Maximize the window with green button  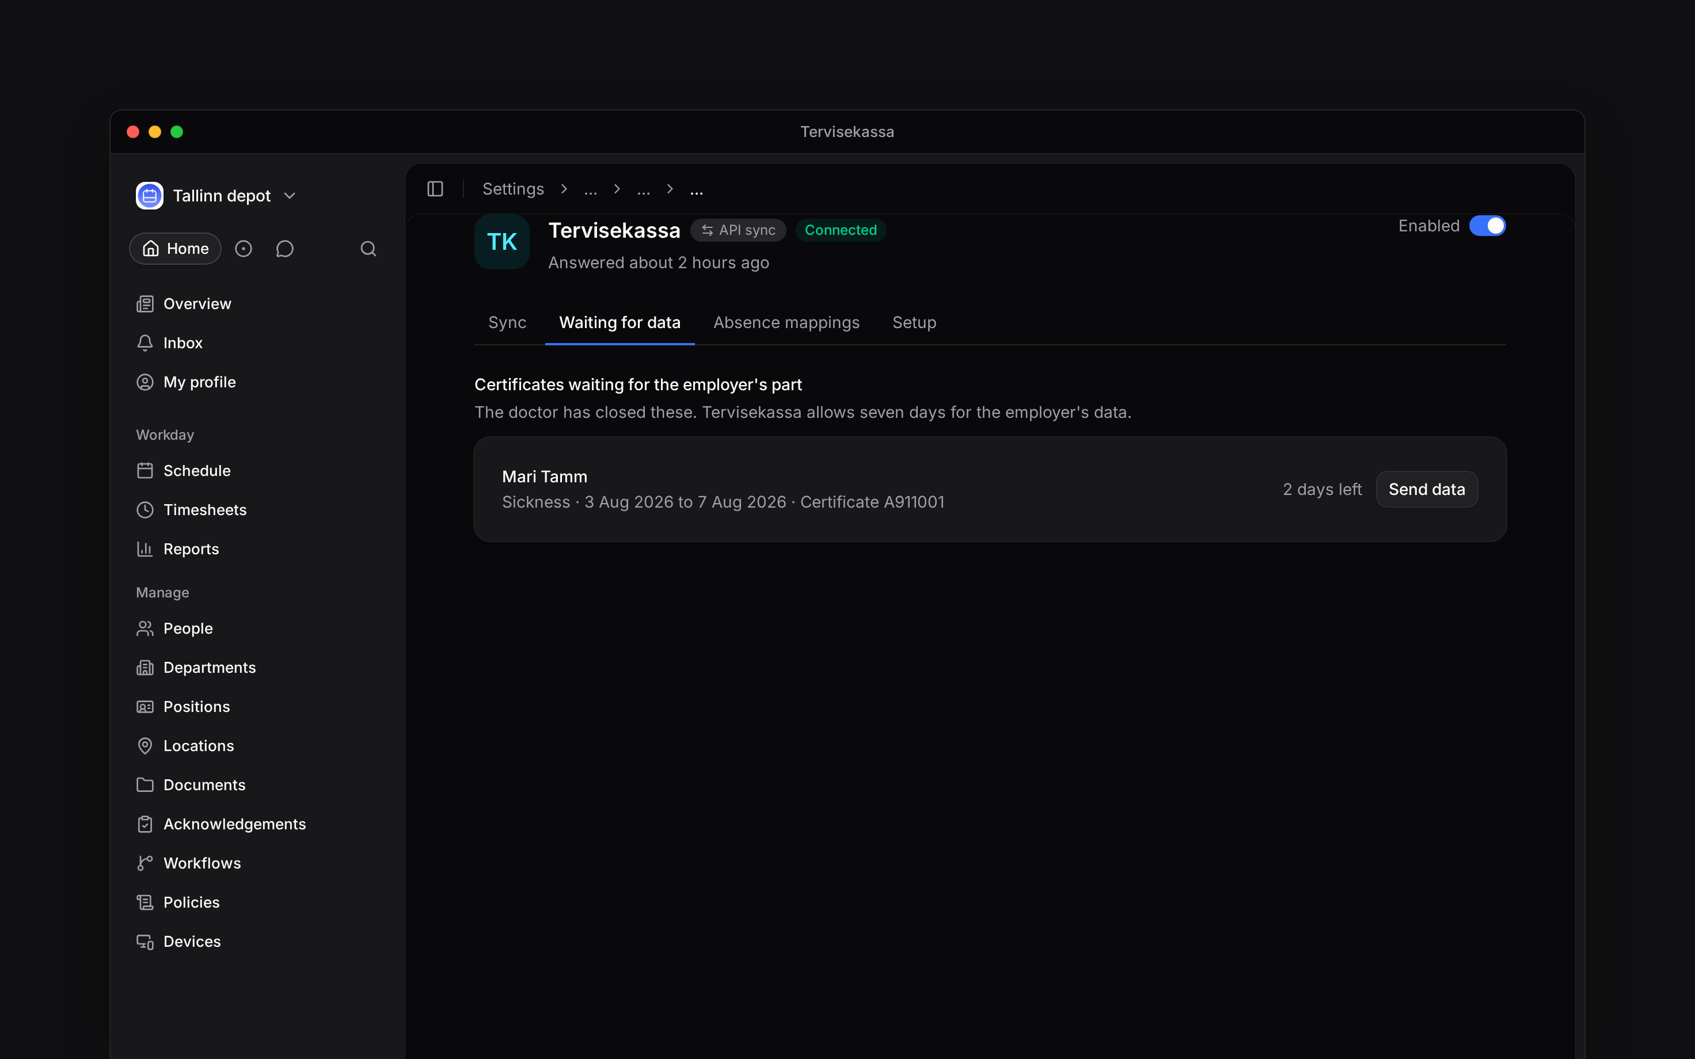pyautogui.click(x=177, y=132)
